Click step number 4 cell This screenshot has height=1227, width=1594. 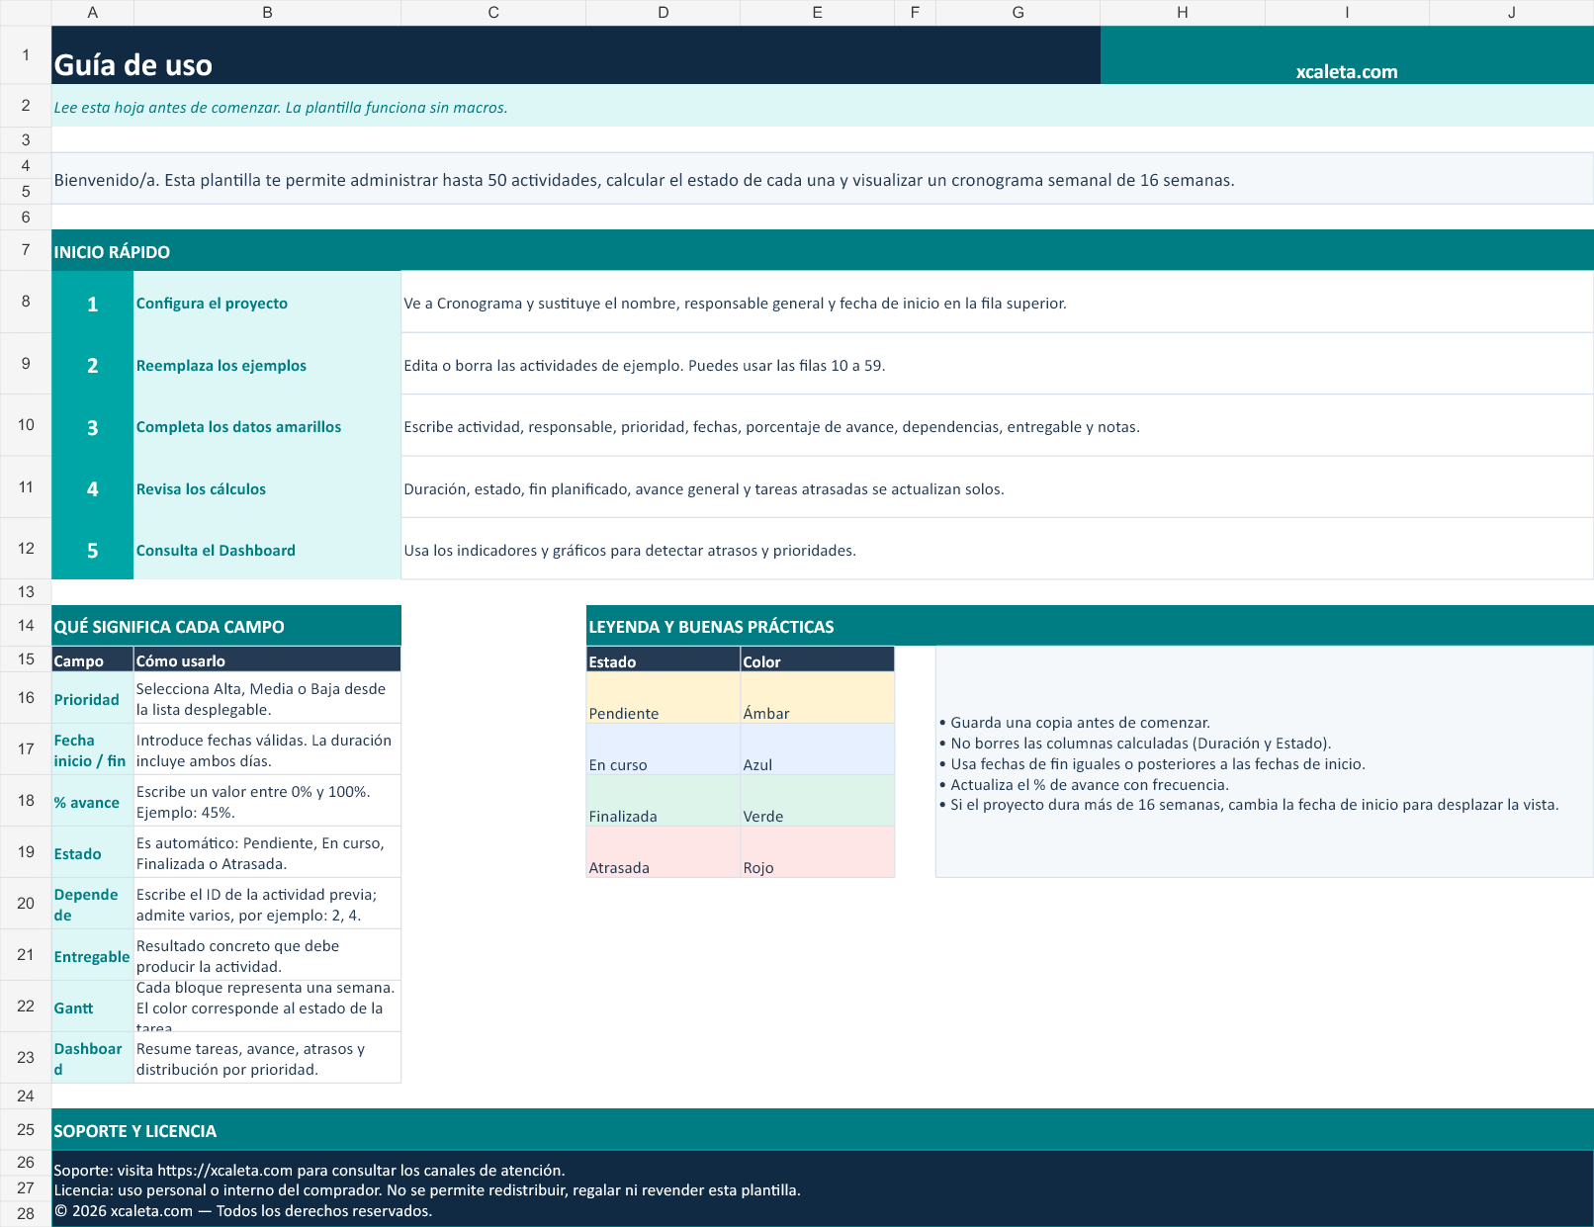click(92, 487)
